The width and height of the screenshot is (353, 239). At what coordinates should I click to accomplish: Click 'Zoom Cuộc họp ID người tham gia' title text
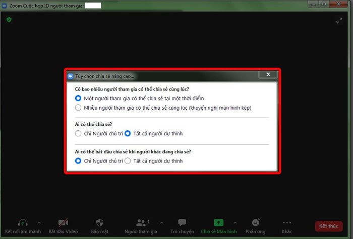[46, 6]
